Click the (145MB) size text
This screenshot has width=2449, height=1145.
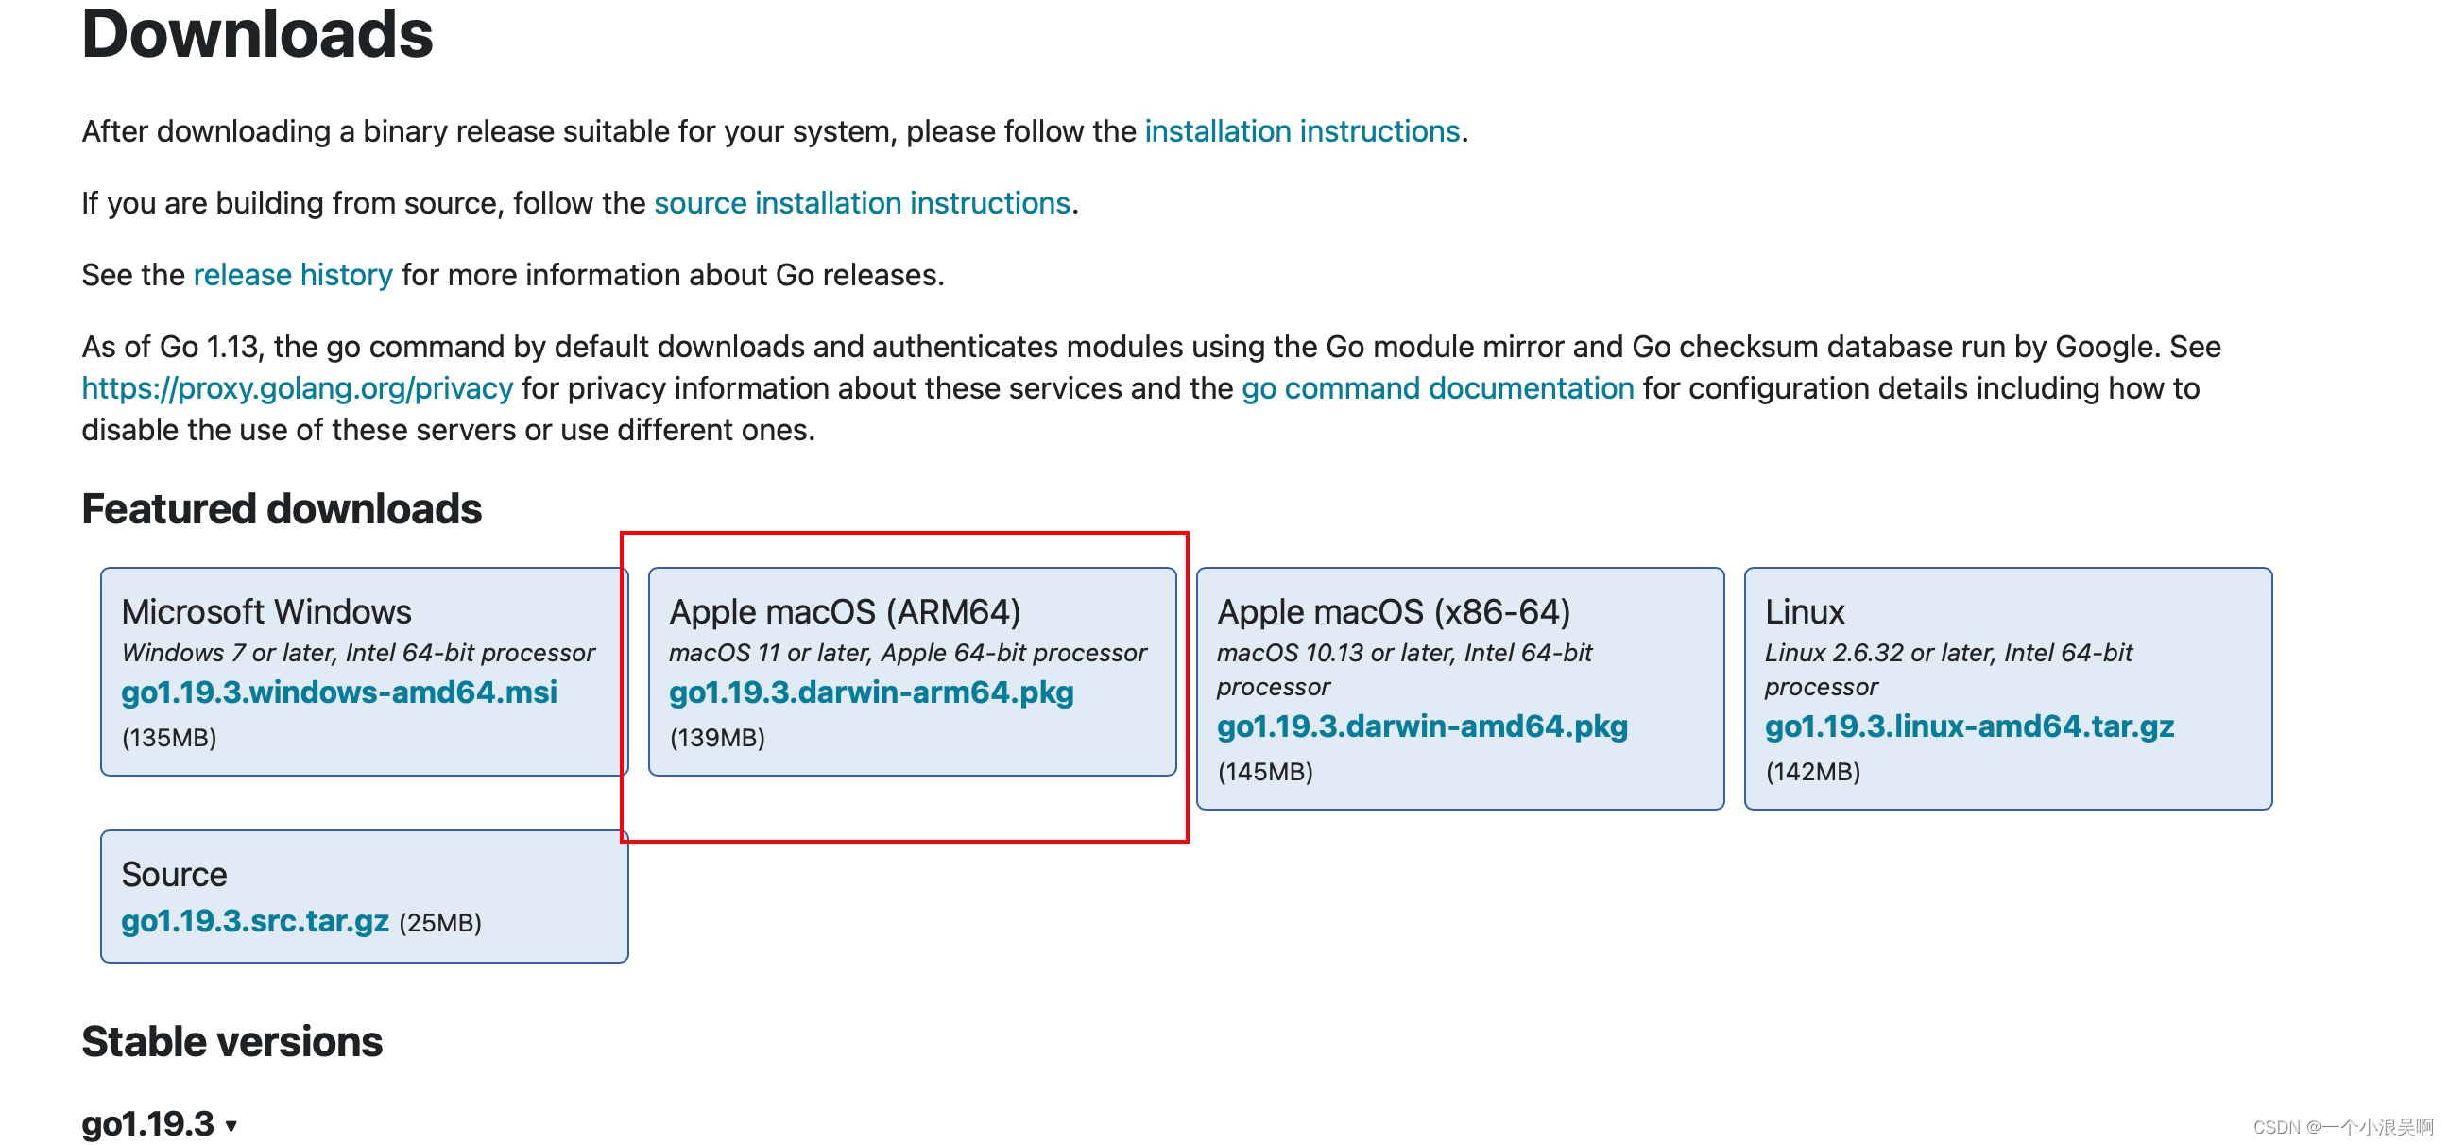1265,773
